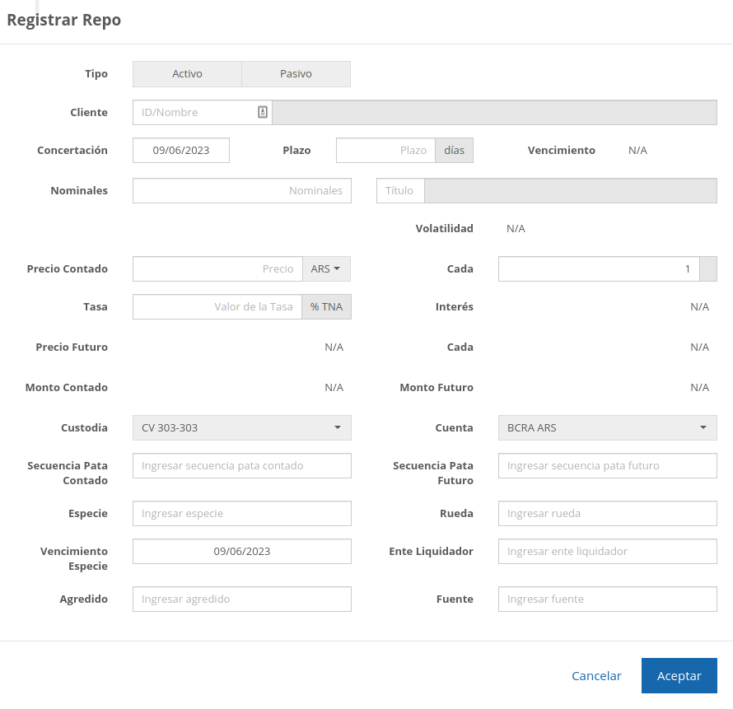The width and height of the screenshot is (733, 709).
Task: Click the Cancelar link
Action: 596,675
